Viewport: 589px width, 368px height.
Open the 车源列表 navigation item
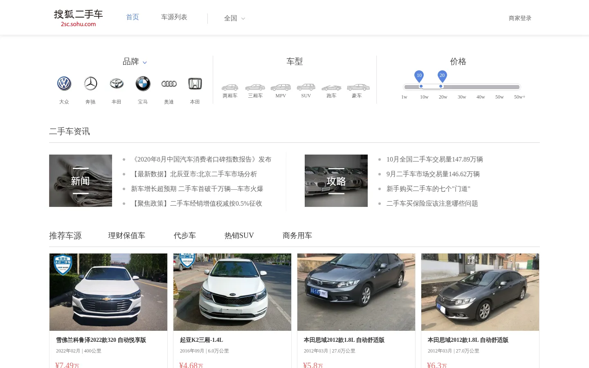(174, 17)
